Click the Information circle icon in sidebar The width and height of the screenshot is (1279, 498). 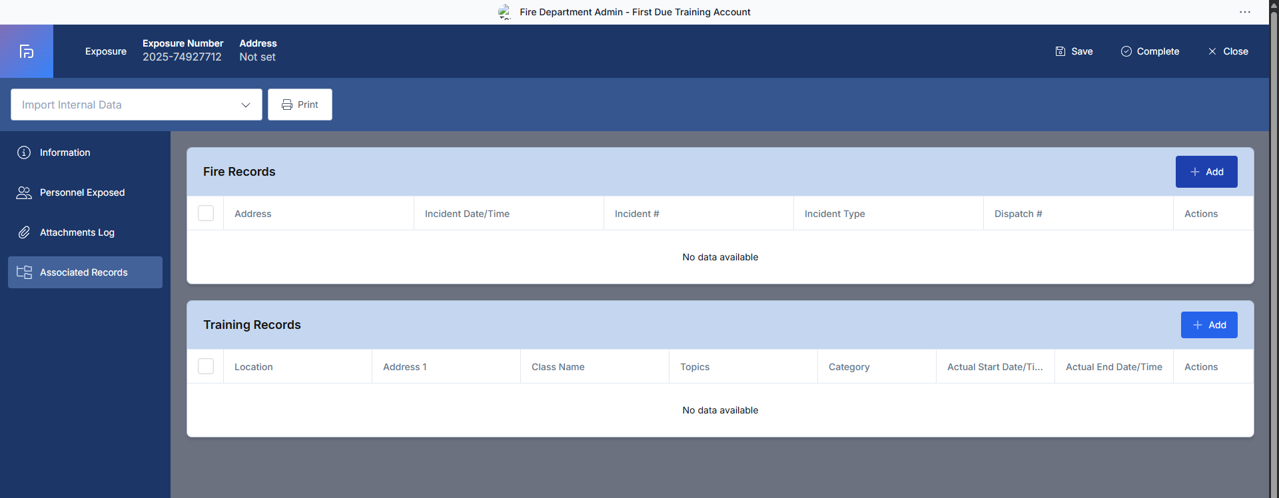tap(24, 152)
